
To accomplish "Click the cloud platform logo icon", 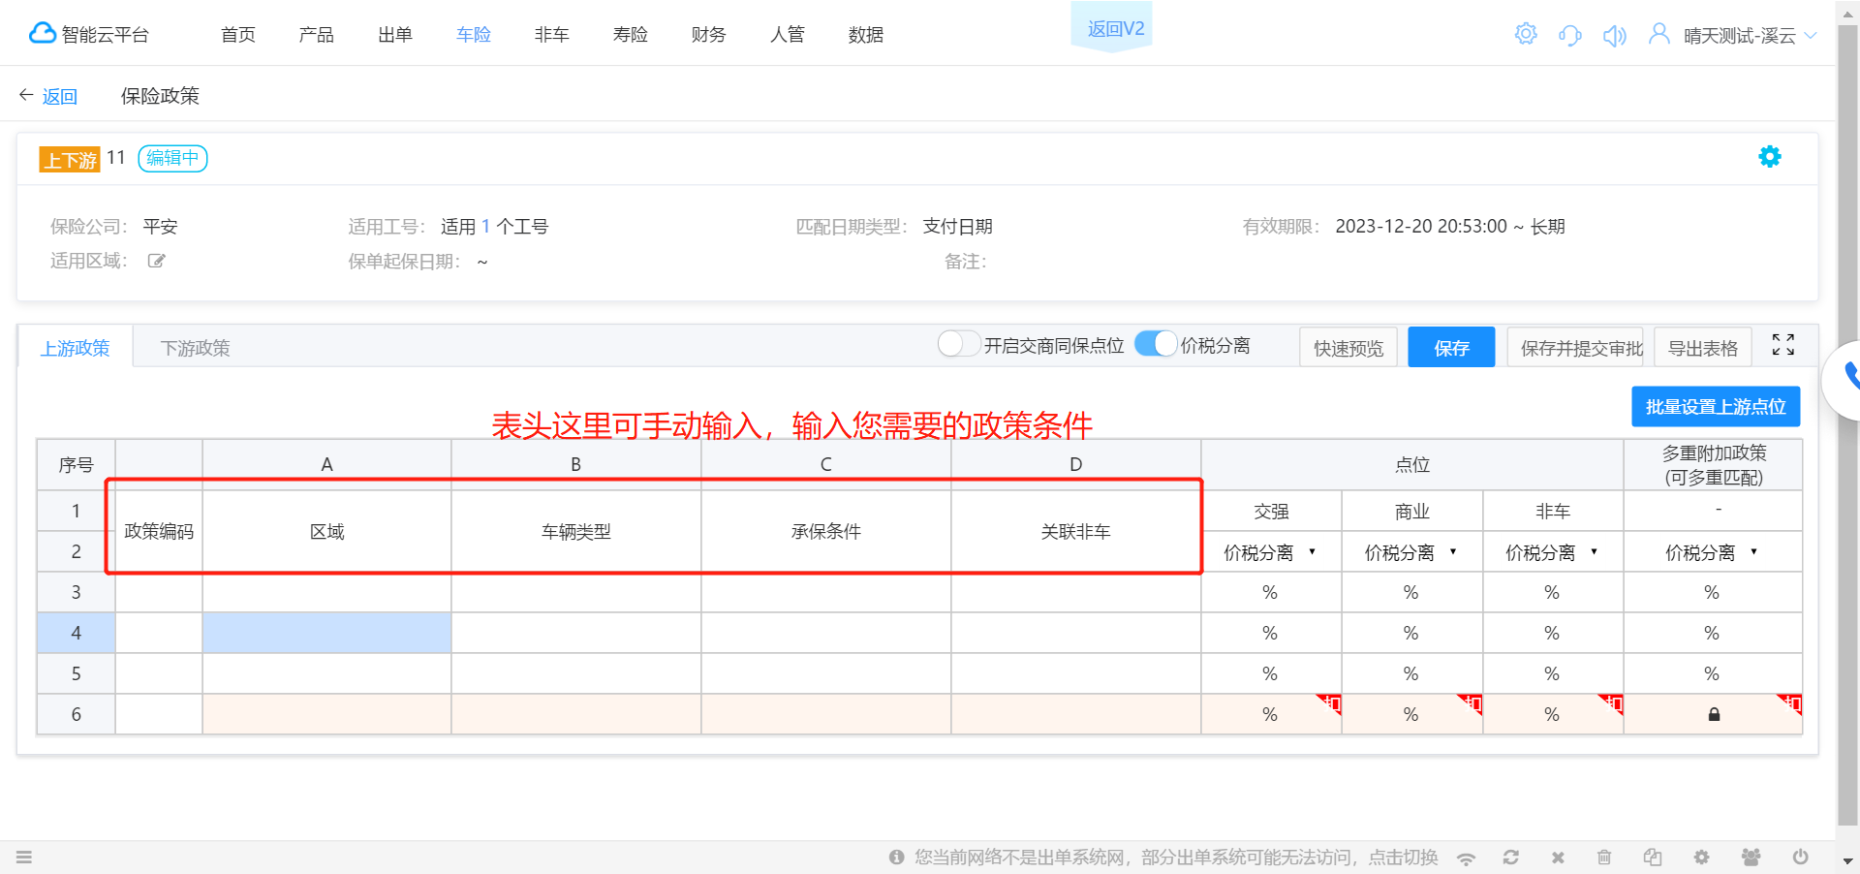I will click(42, 34).
